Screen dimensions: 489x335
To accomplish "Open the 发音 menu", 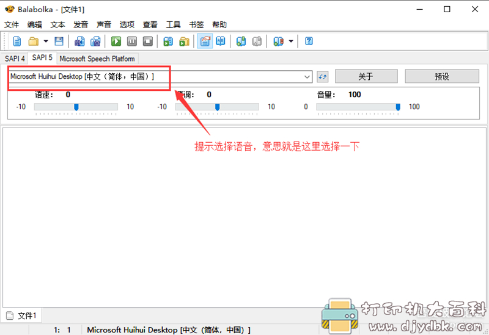I will tap(81, 24).
